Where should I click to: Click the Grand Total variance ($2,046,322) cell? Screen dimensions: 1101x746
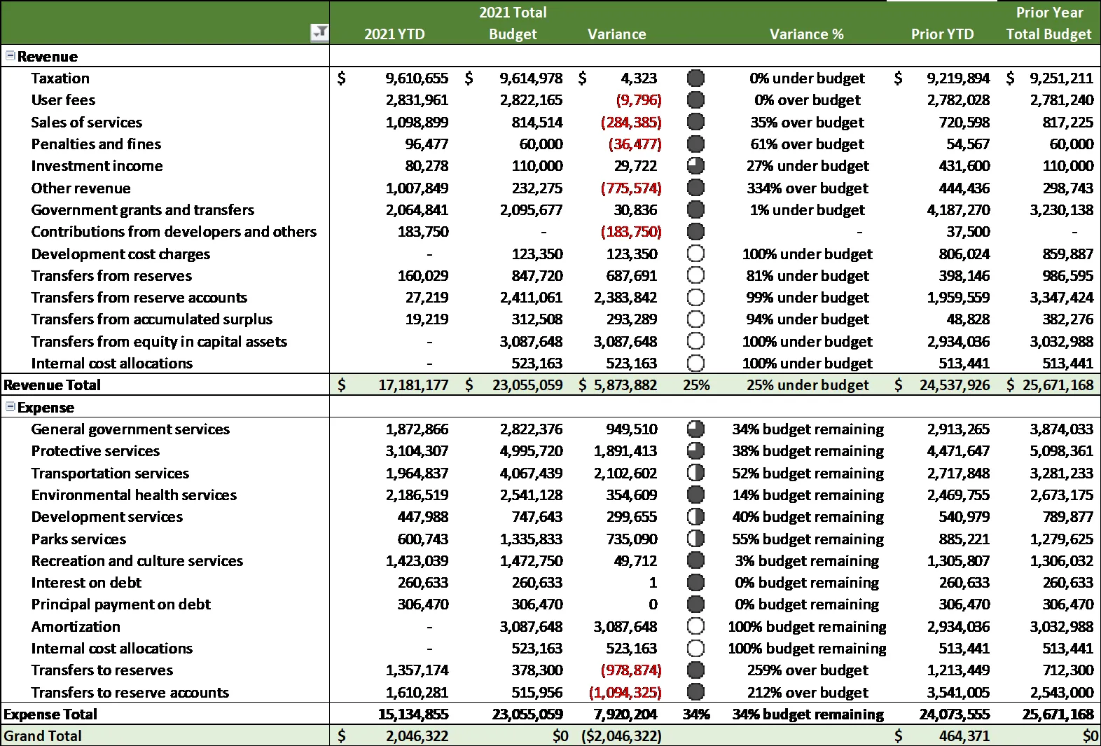pyautogui.click(x=621, y=735)
